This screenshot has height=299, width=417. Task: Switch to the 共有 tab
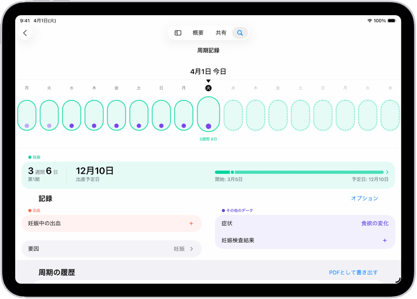pyautogui.click(x=221, y=33)
